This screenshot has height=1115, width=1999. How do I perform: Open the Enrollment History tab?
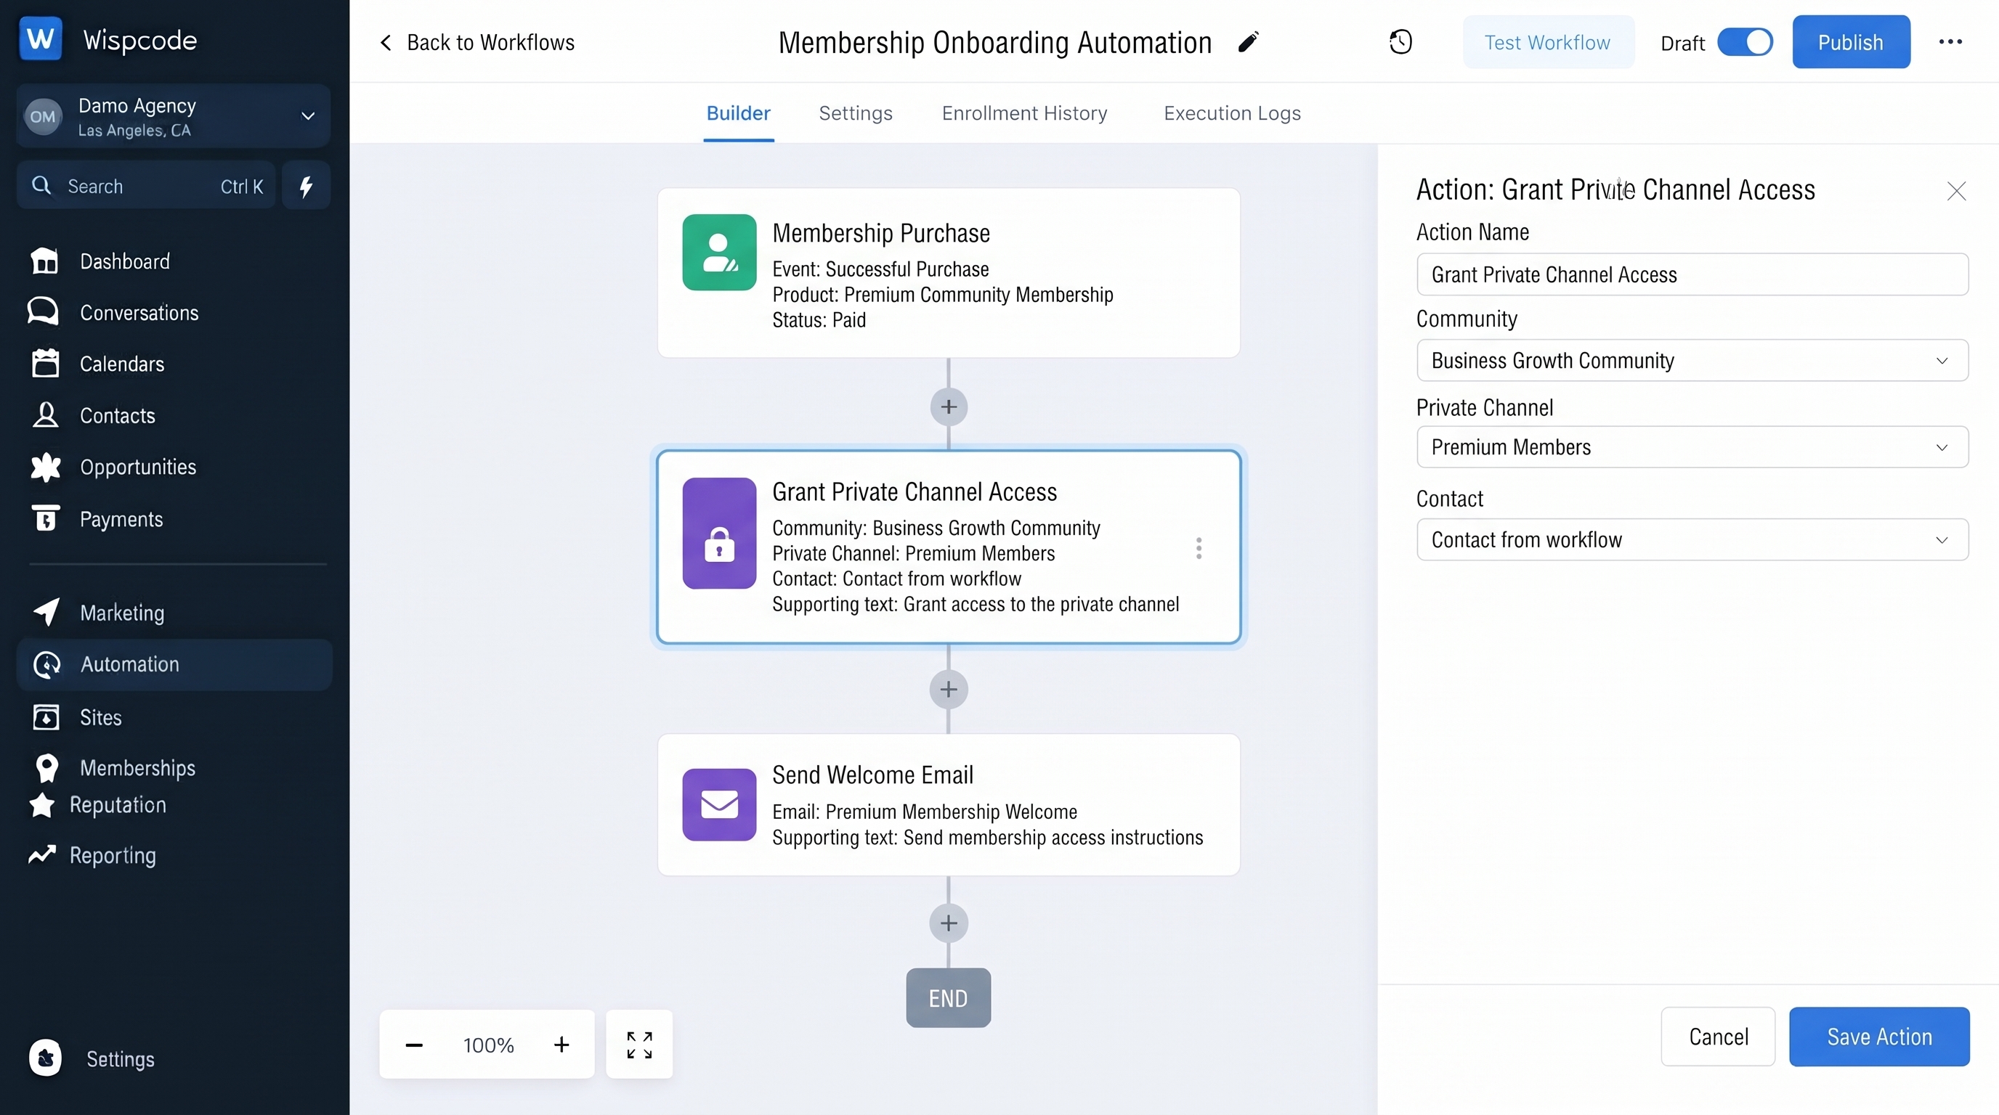click(x=1024, y=113)
